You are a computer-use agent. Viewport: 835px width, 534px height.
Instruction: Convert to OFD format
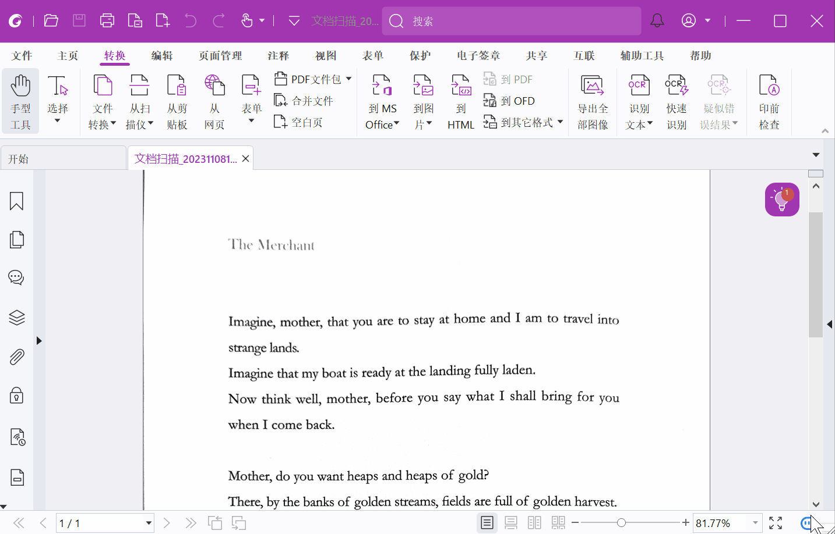click(x=509, y=101)
